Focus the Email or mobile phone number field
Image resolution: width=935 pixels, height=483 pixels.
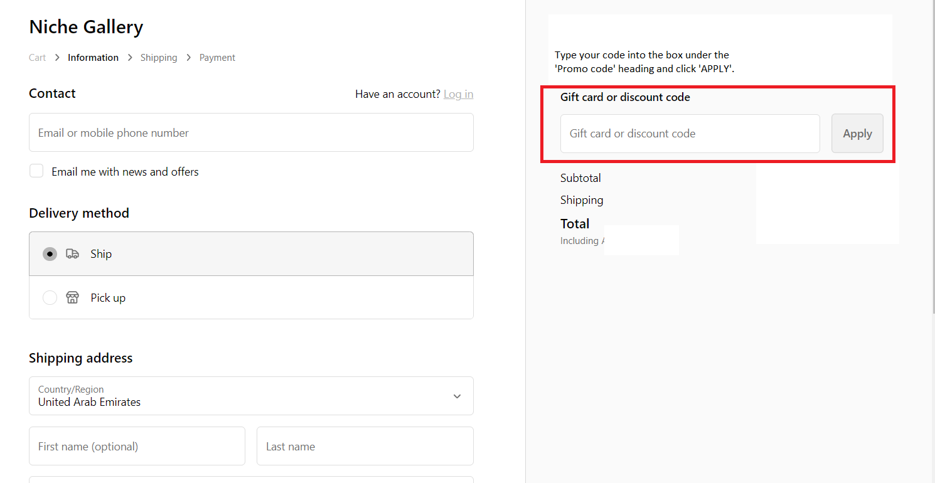point(251,132)
